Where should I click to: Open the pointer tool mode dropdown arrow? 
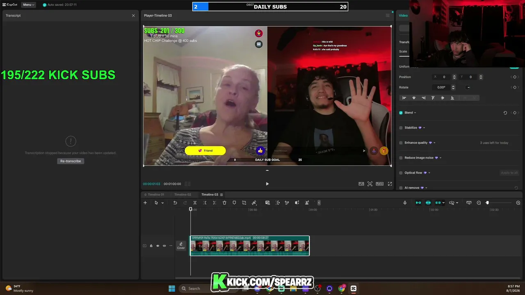tap(162, 203)
